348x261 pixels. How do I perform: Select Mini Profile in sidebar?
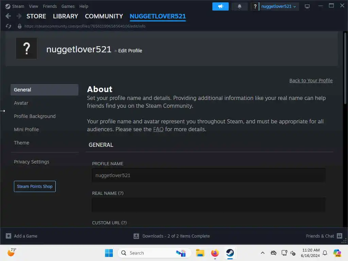click(45, 129)
